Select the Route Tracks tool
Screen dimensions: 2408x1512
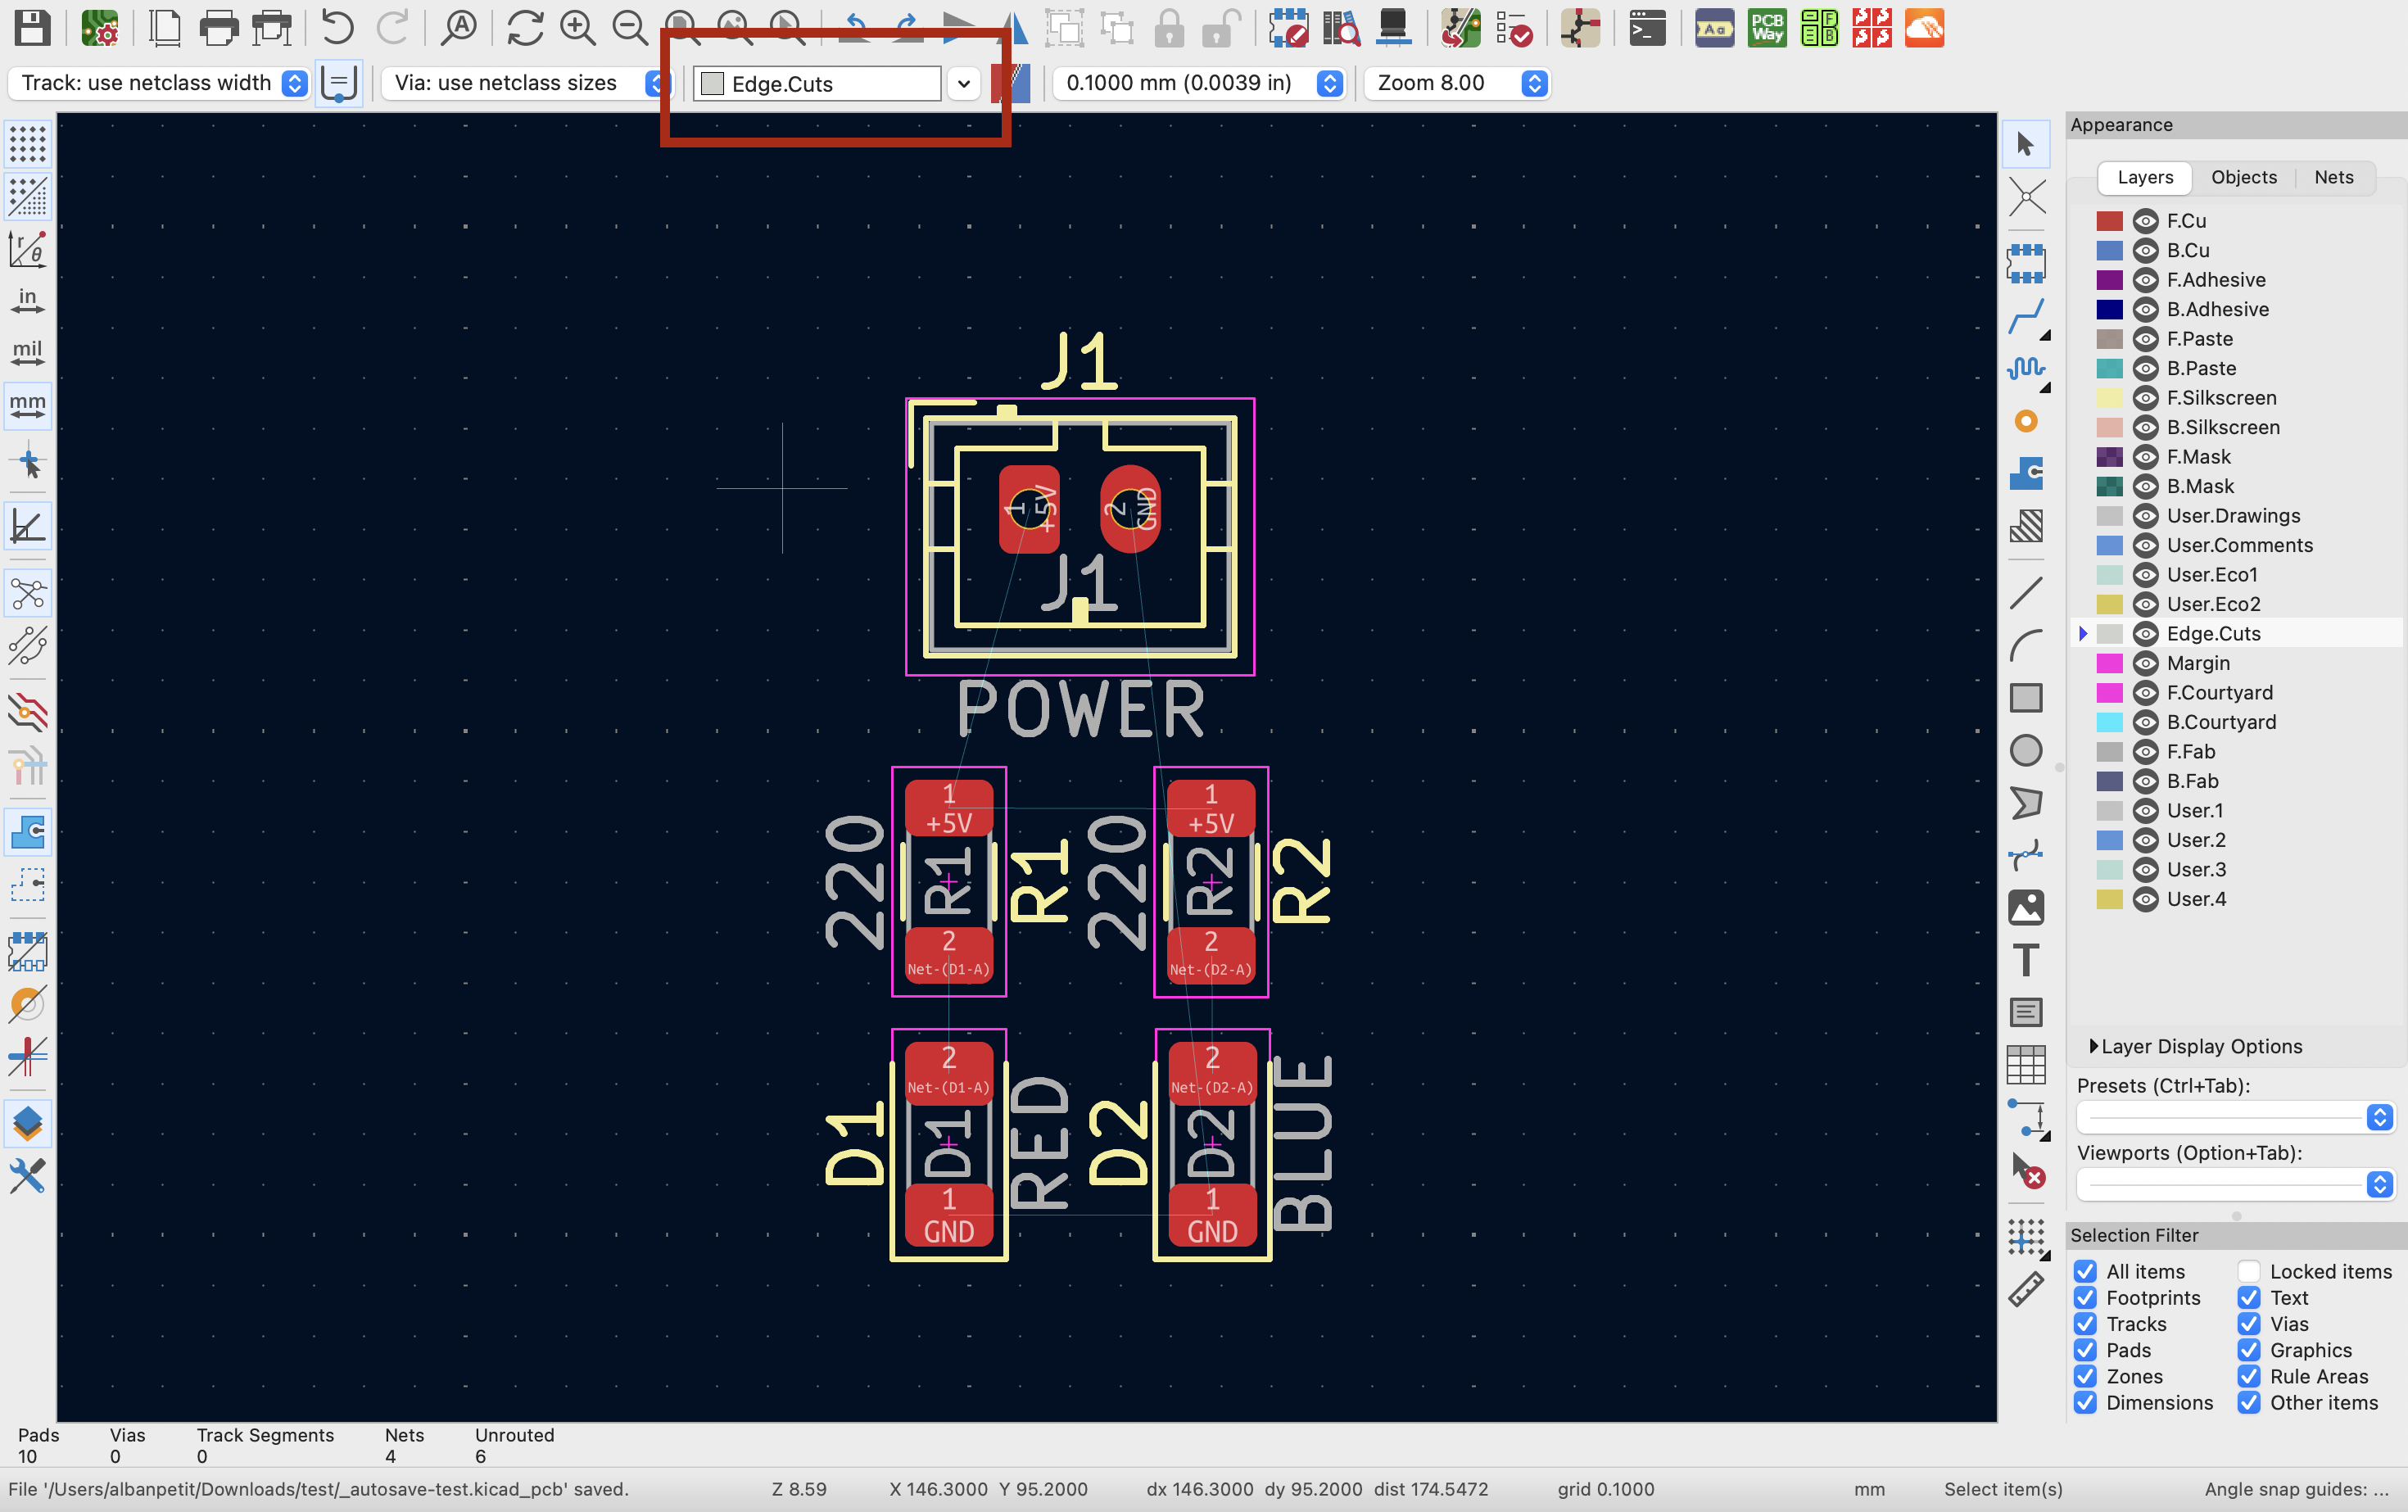tap(2025, 317)
